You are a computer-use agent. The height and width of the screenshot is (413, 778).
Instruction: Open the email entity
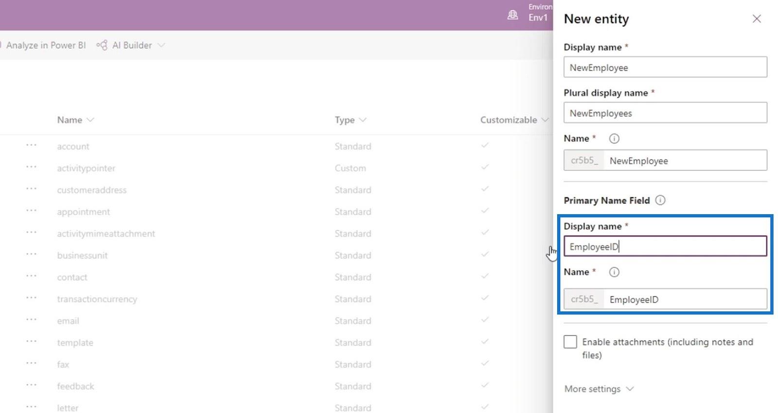(x=68, y=321)
